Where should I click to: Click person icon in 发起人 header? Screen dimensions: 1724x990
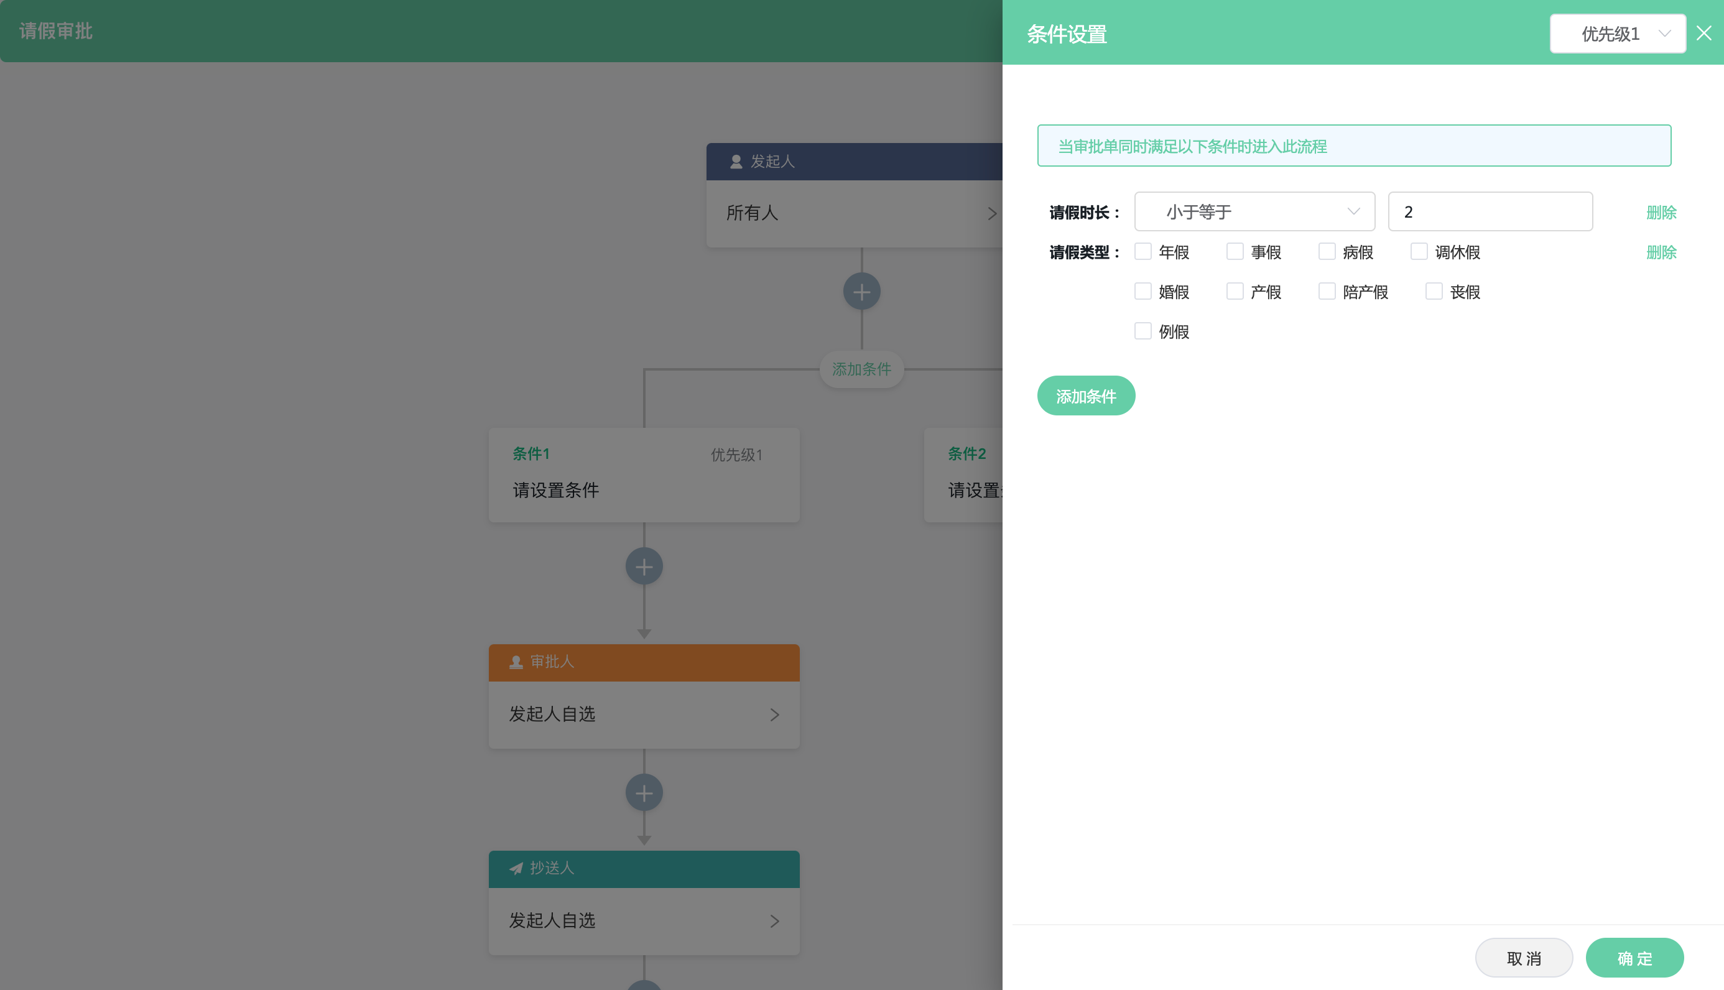pyautogui.click(x=736, y=162)
